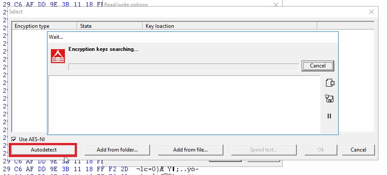The image size is (387, 175).
Task: Choose Add from folder...
Action: pos(117,150)
